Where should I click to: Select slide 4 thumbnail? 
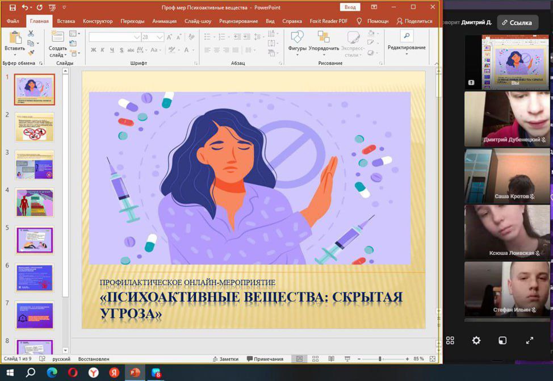coord(34,203)
